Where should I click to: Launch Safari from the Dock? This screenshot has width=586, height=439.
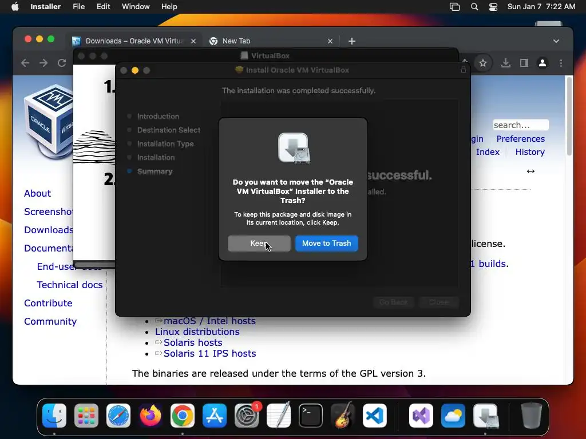(x=118, y=415)
